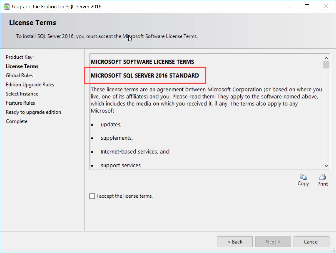Click the license text scroll up arrow
Screen dimensions: 336x253
pyautogui.click(x=326, y=58)
